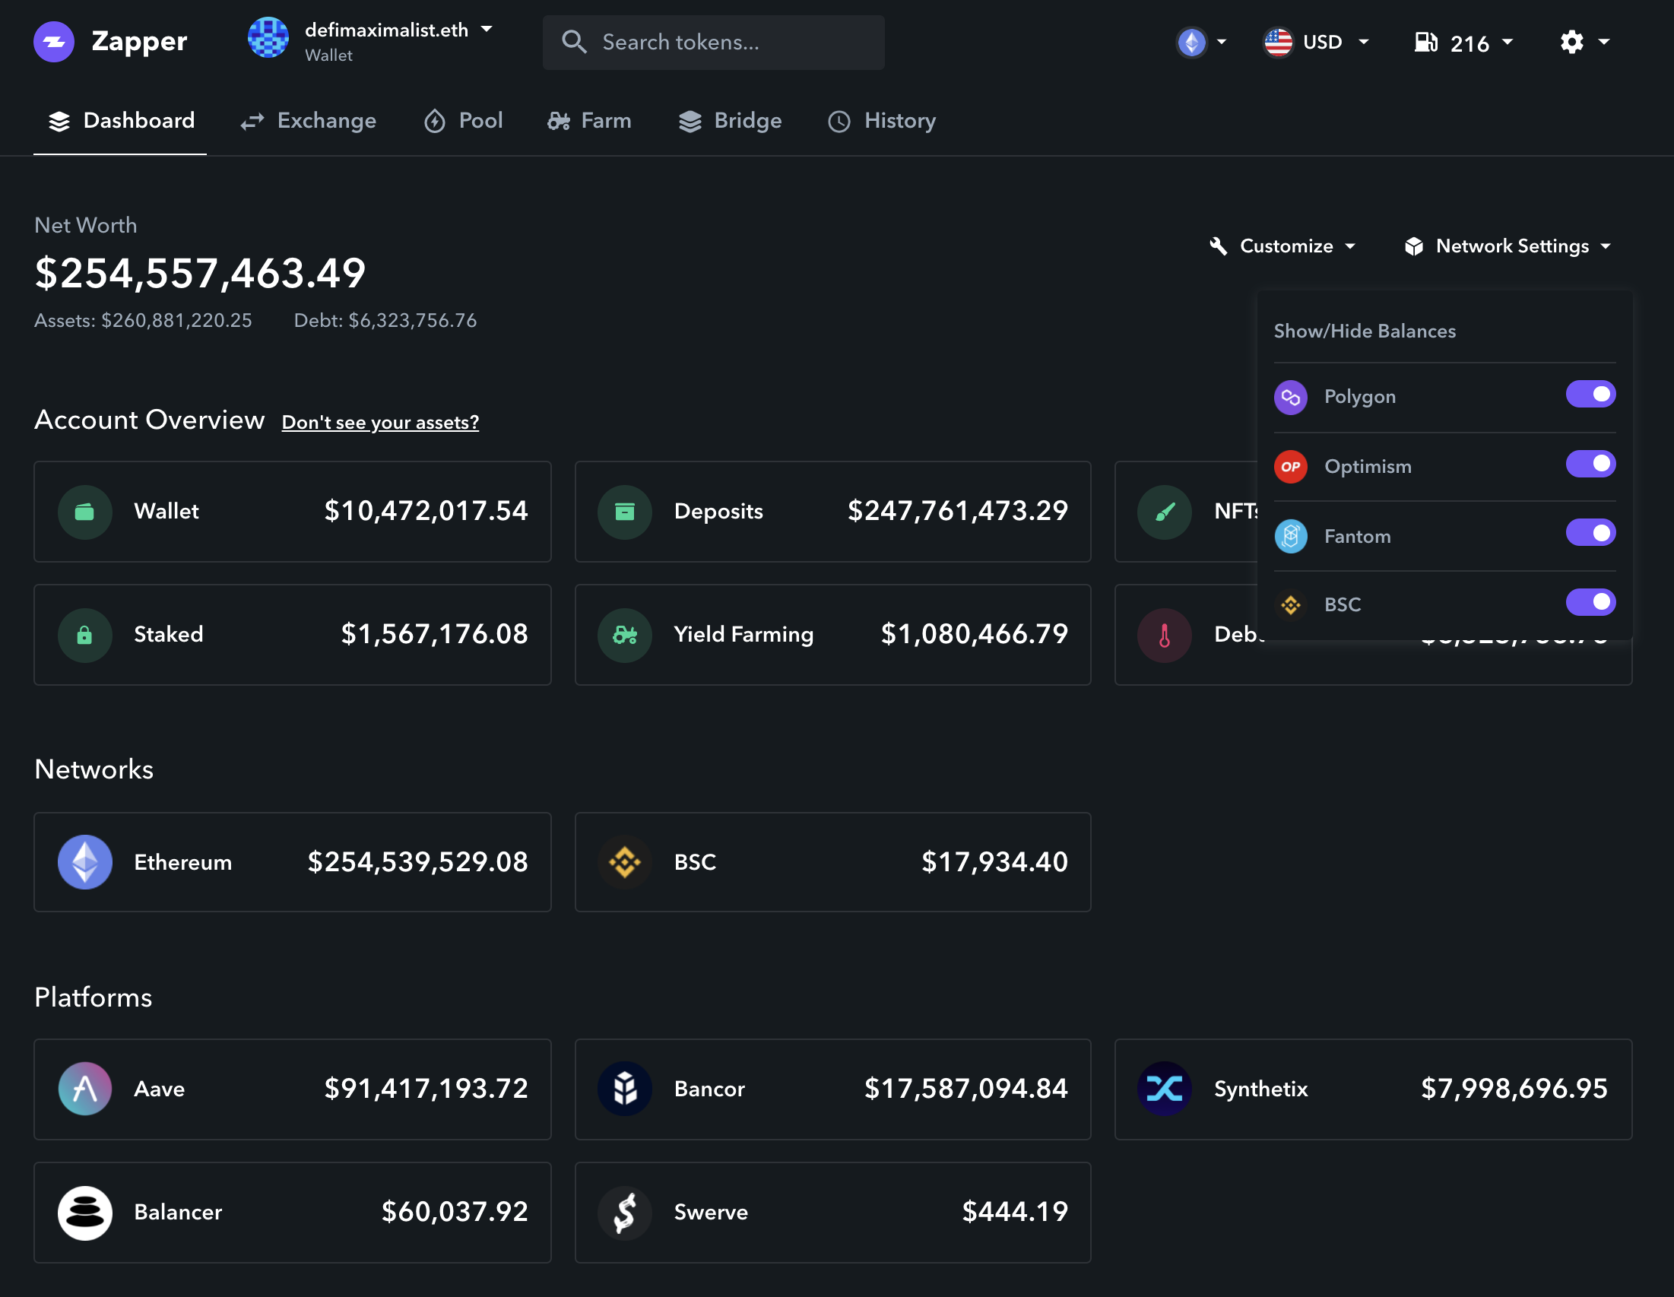The image size is (1674, 1297).
Task: Open the Aave $91,417,193.72 platform card
Action: (x=292, y=1089)
